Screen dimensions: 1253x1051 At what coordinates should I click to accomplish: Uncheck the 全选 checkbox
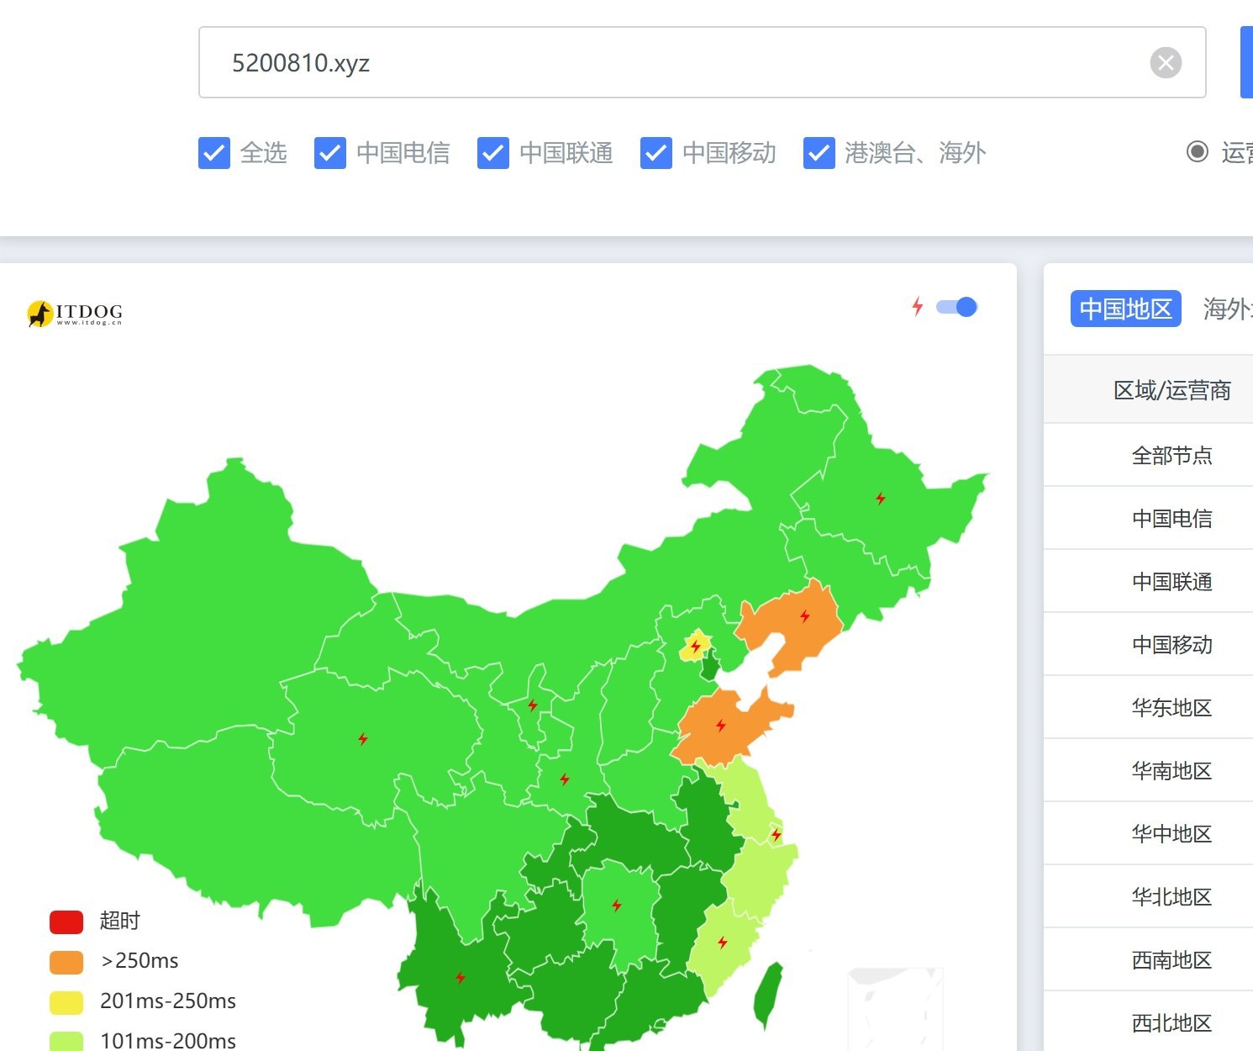point(214,153)
